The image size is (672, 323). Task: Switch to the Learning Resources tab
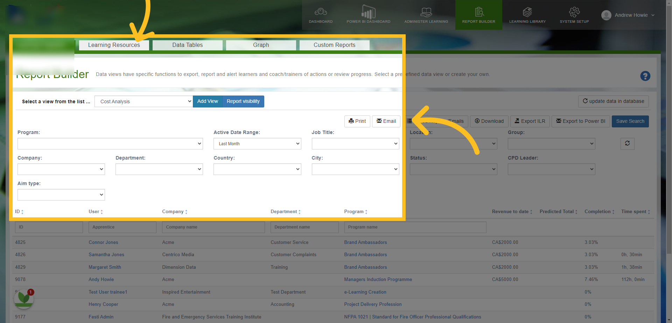[x=114, y=45]
